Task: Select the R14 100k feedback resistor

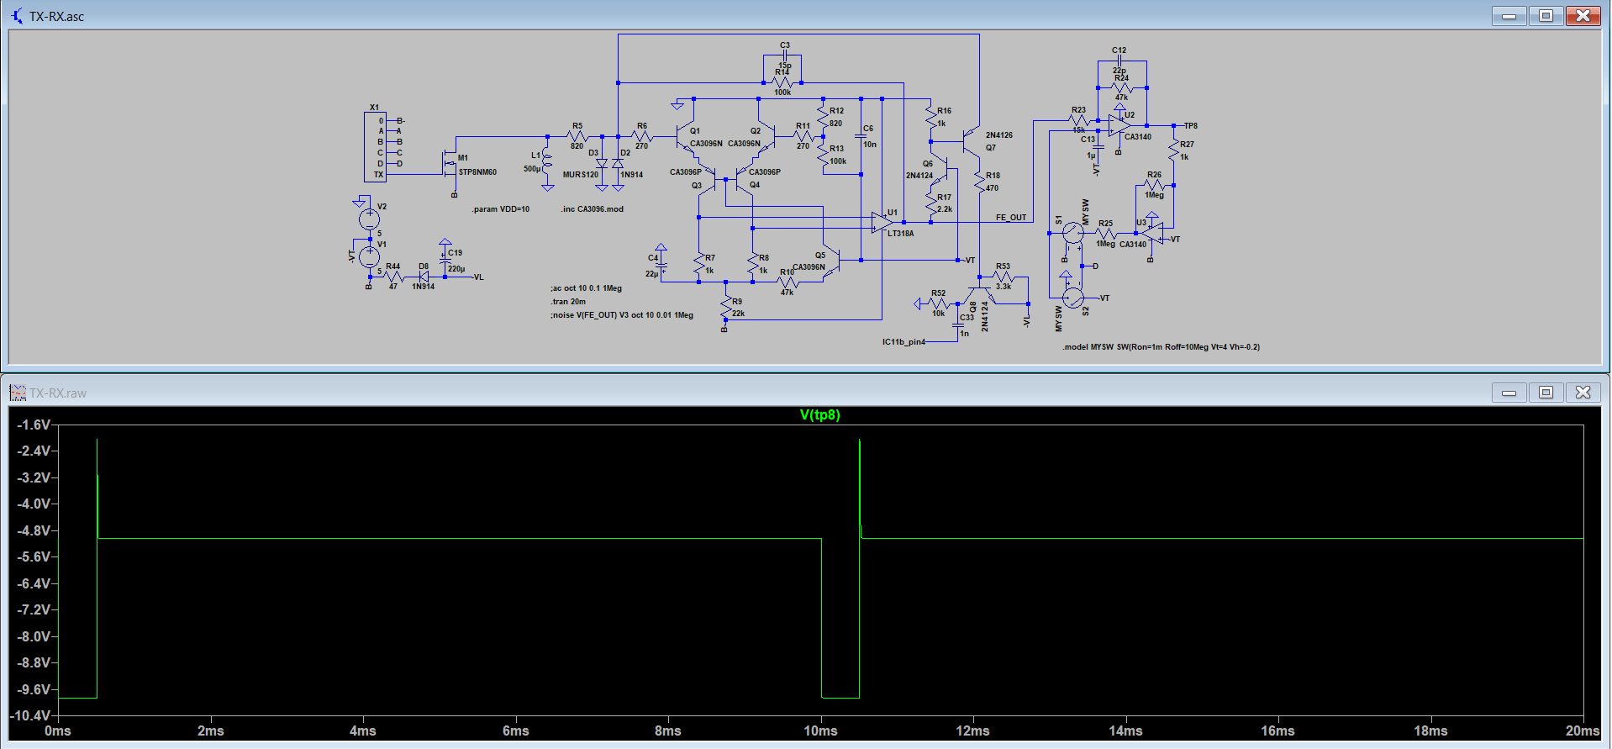Action: [x=782, y=82]
